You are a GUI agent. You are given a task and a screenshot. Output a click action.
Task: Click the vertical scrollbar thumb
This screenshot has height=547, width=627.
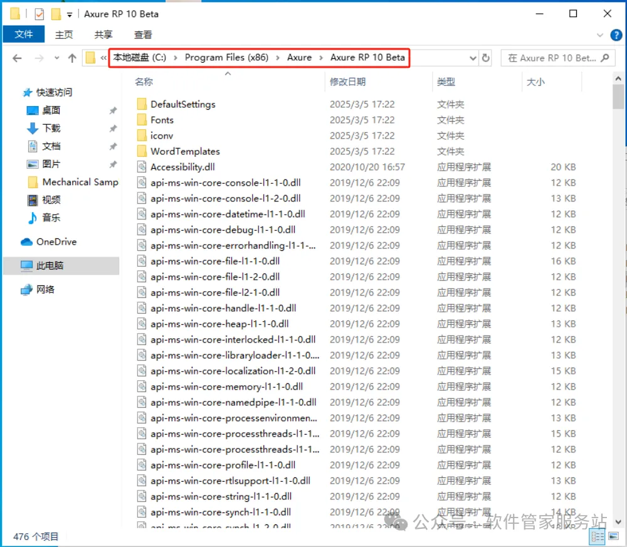click(x=618, y=97)
